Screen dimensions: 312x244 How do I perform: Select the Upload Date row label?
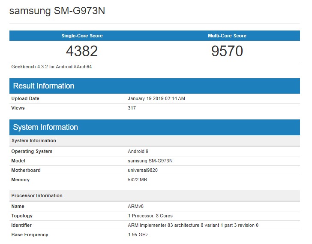tap(25, 98)
